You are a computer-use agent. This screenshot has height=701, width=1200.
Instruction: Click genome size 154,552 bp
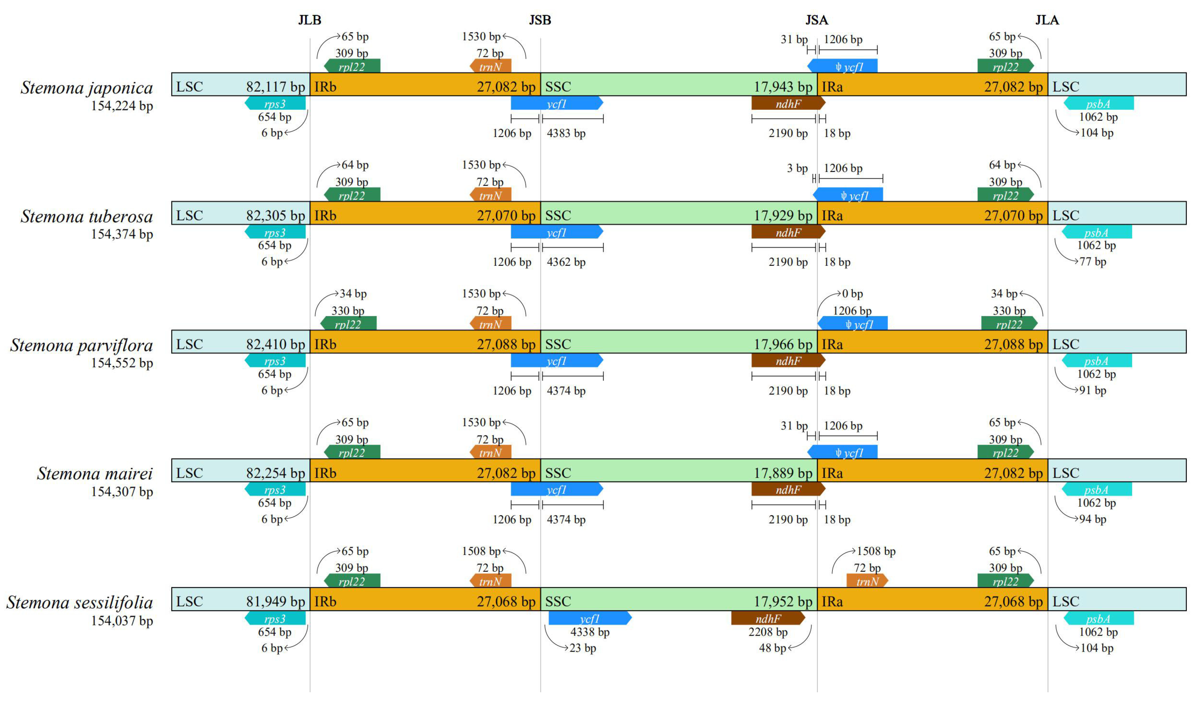pyautogui.click(x=122, y=363)
